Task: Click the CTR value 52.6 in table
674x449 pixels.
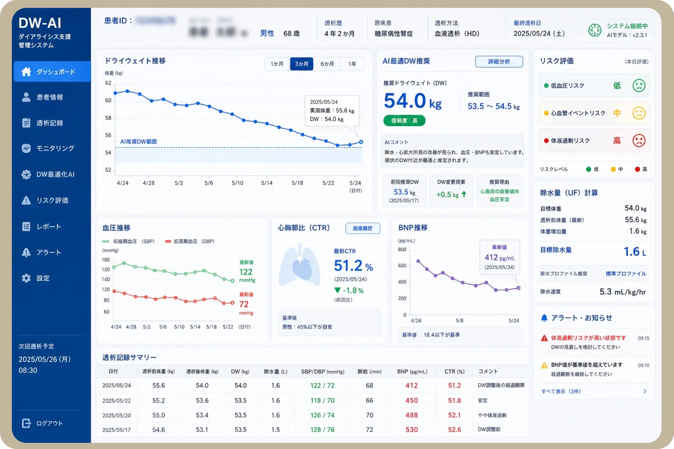Action: point(454,430)
